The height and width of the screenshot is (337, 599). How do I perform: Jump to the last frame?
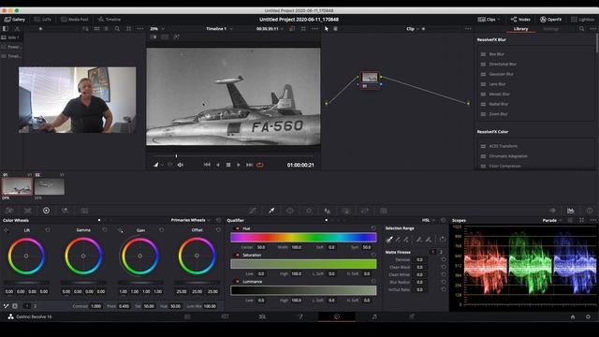(x=249, y=165)
